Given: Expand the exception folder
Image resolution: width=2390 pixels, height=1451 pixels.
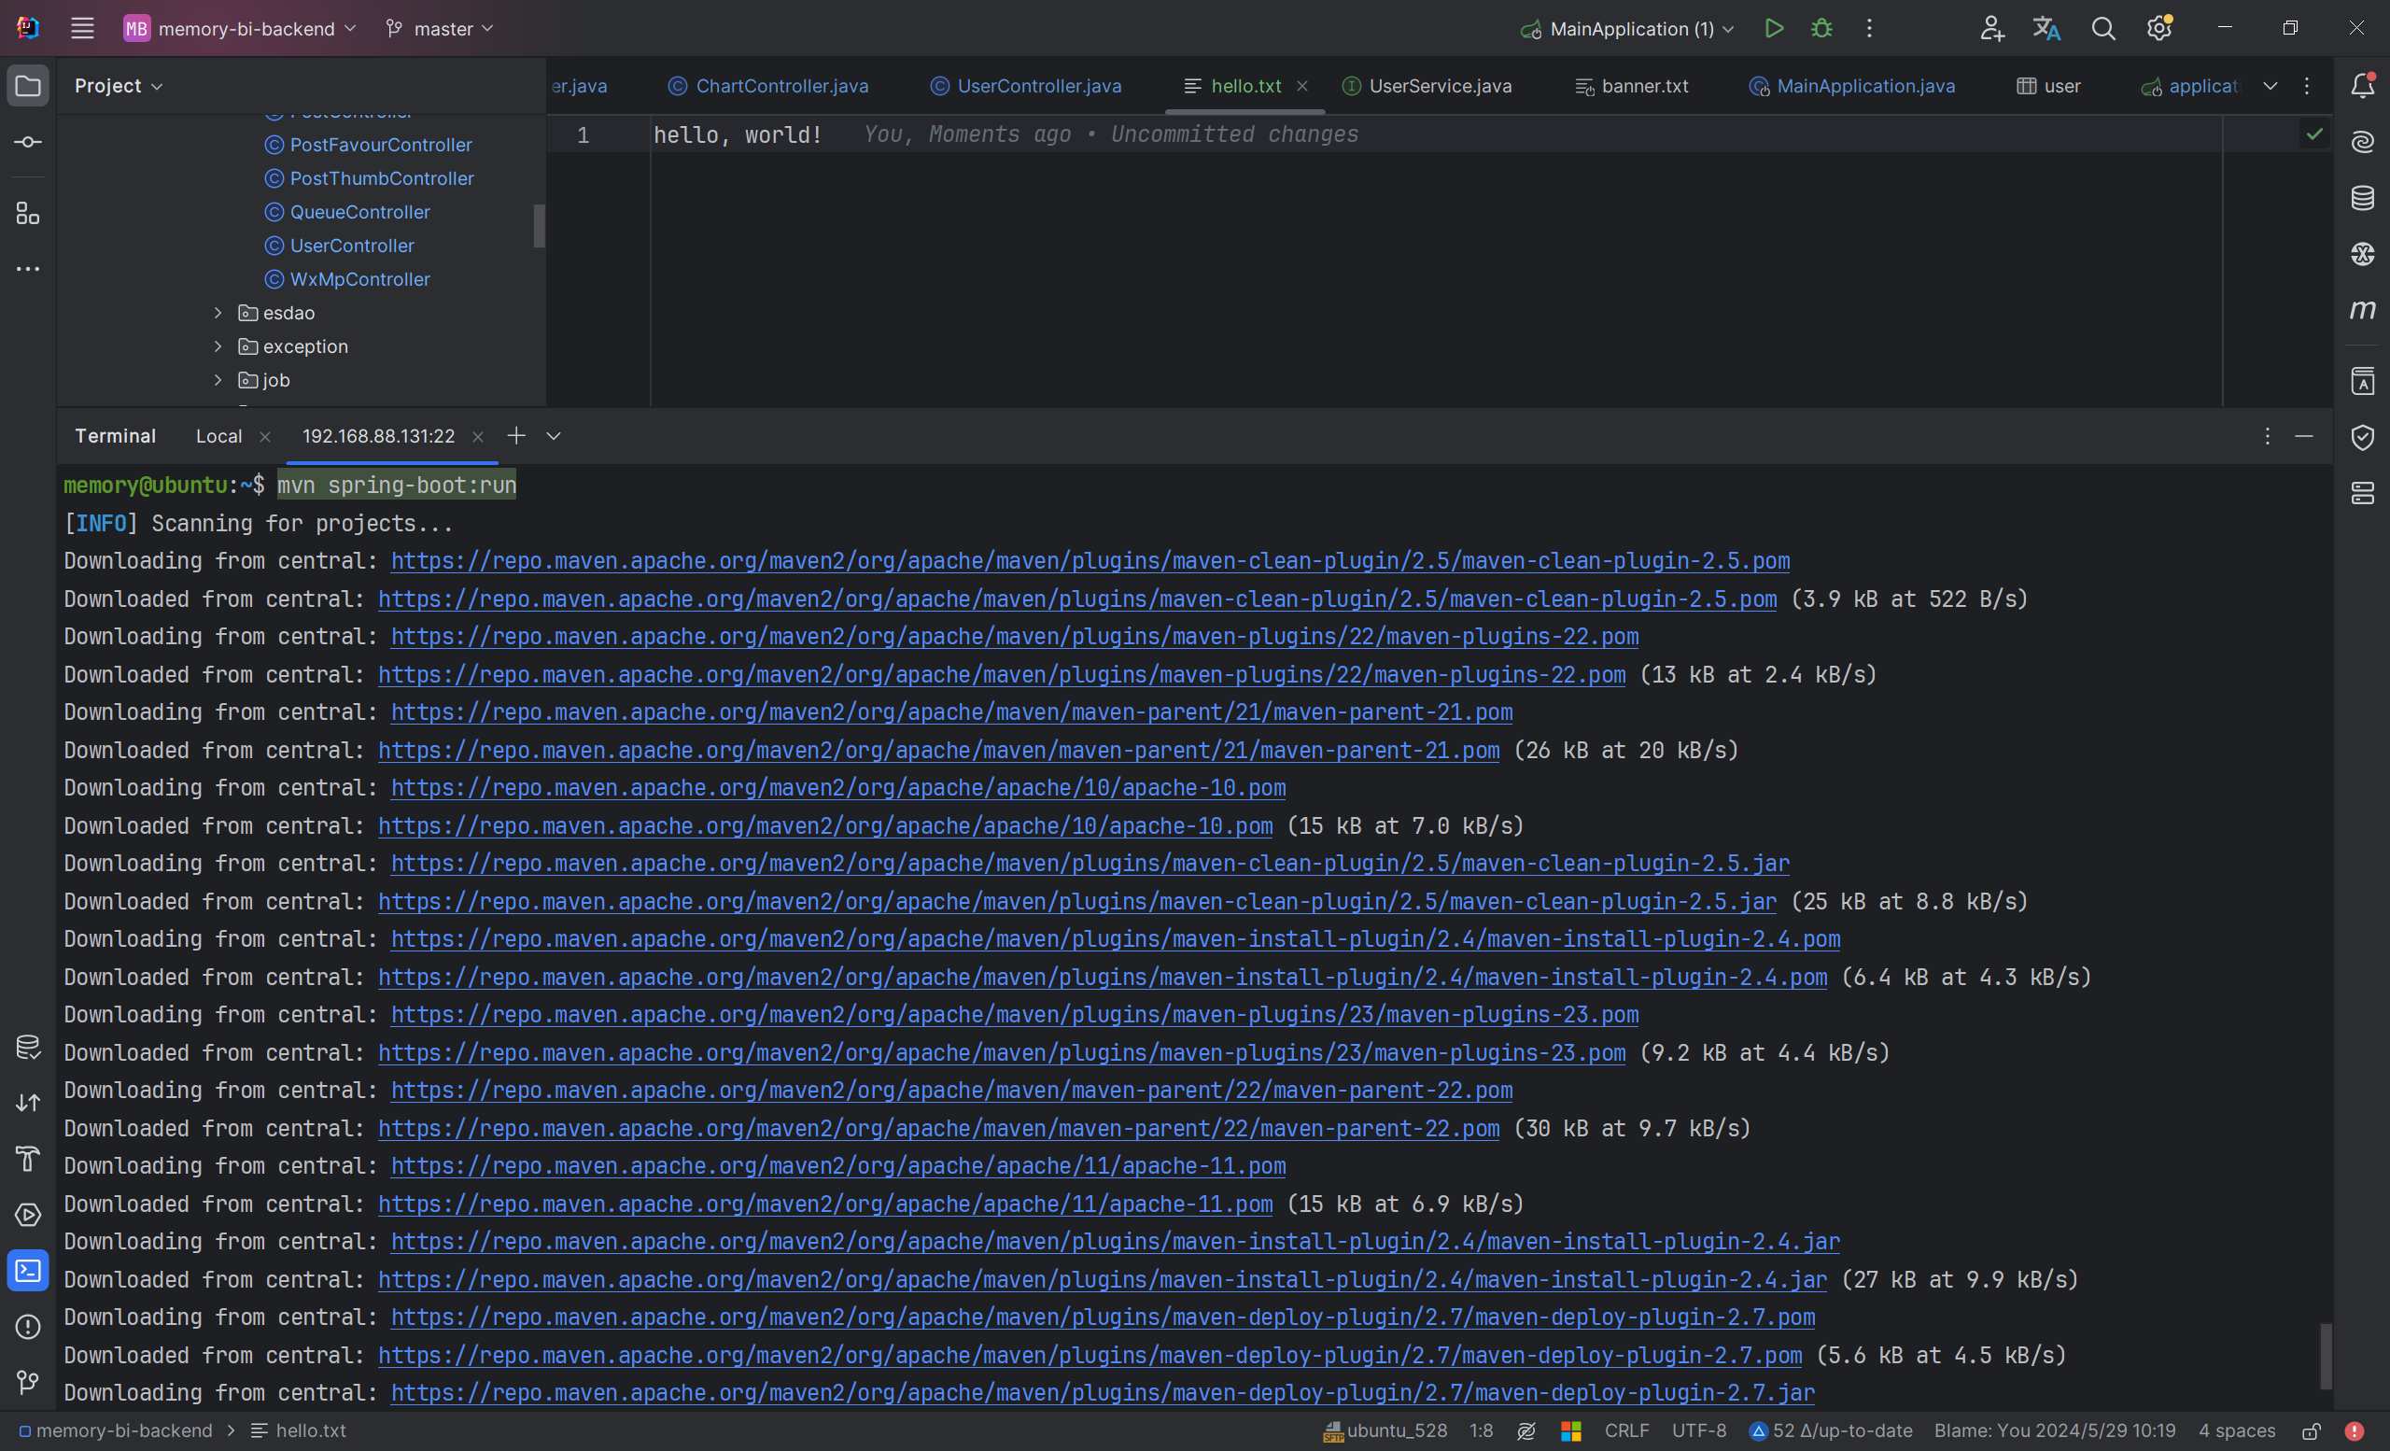Looking at the screenshot, I should (218, 346).
